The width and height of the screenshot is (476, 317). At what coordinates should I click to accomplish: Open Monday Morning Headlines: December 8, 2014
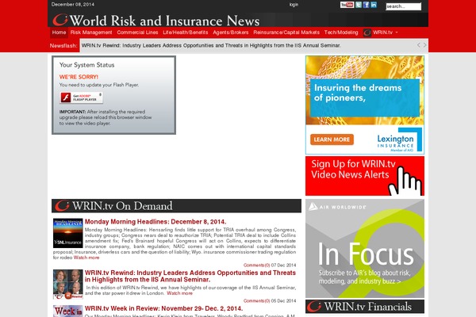click(x=155, y=222)
